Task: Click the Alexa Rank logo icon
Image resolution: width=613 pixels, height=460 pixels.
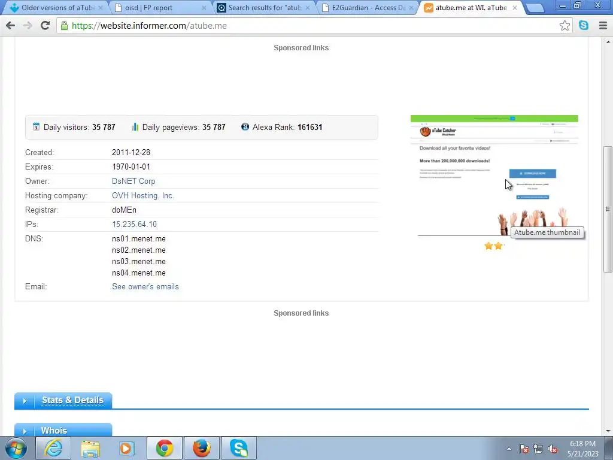Action: coord(245,127)
